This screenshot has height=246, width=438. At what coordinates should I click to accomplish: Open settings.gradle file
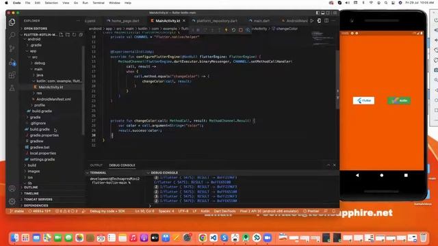click(x=42, y=159)
